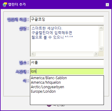Click description horizontal scroll right arrow

(96, 54)
